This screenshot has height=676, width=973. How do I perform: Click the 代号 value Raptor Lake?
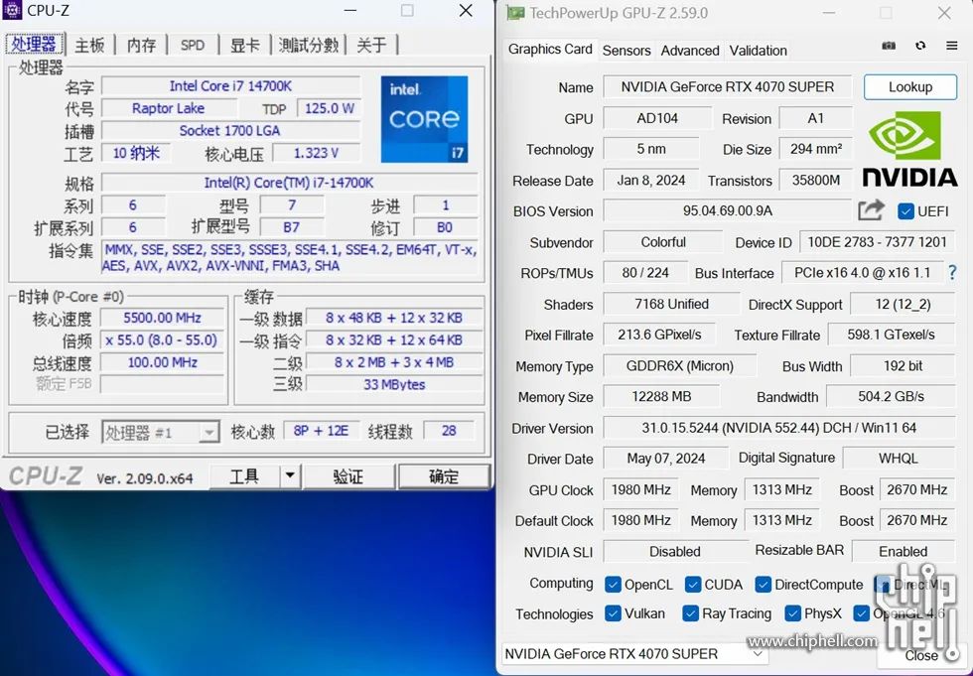[x=168, y=108]
